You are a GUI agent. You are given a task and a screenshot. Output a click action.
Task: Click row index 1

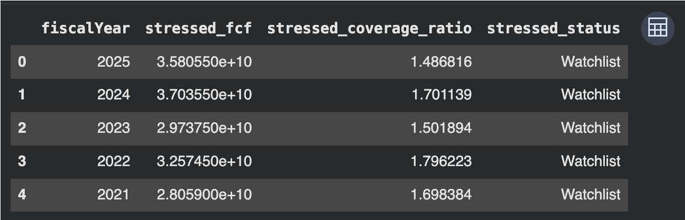[22, 95]
